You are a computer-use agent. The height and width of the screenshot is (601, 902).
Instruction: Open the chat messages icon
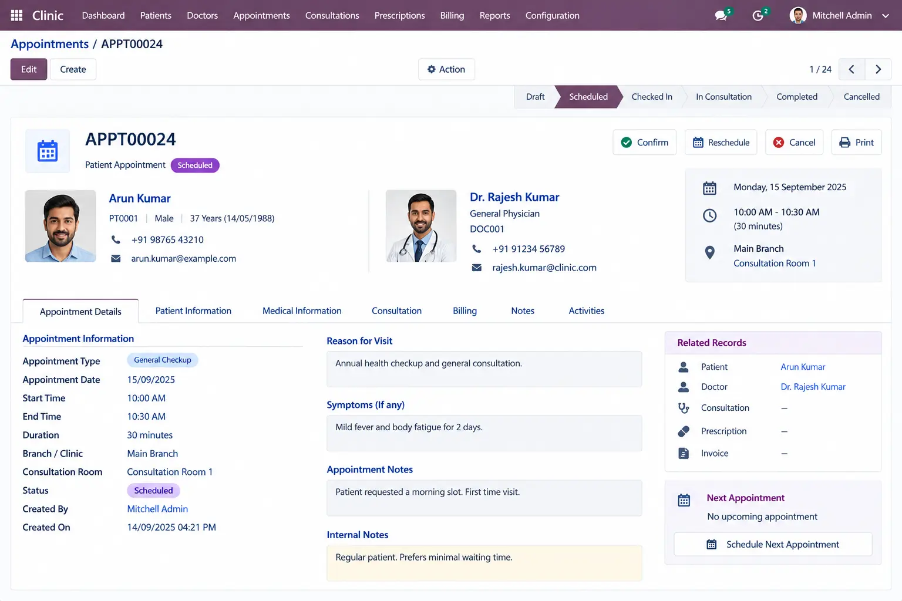pos(721,16)
